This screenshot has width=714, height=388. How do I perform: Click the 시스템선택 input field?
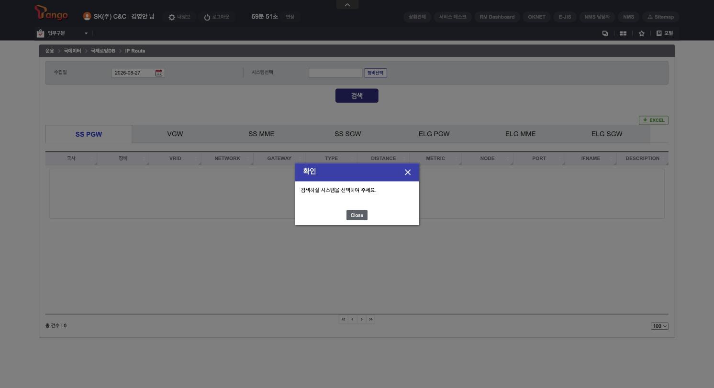click(335, 73)
